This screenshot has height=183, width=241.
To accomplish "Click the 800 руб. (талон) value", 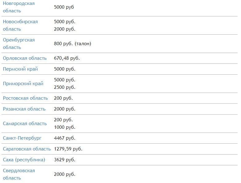I will pyautogui.click(x=72, y=44).
